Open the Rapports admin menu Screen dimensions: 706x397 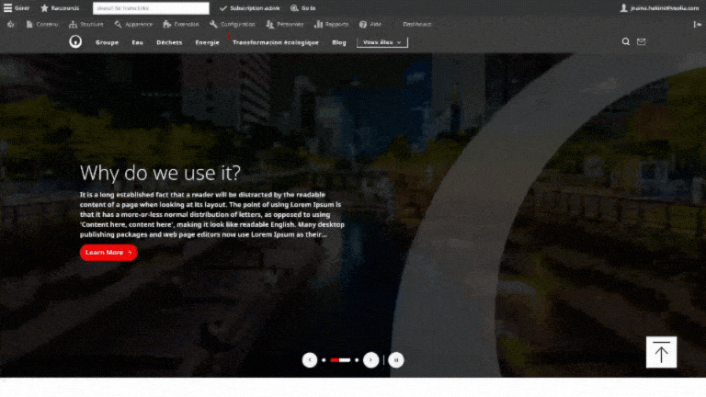pyautogui.click(x=331, y=24)
